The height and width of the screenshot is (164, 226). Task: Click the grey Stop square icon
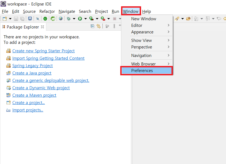coord(115,19)
